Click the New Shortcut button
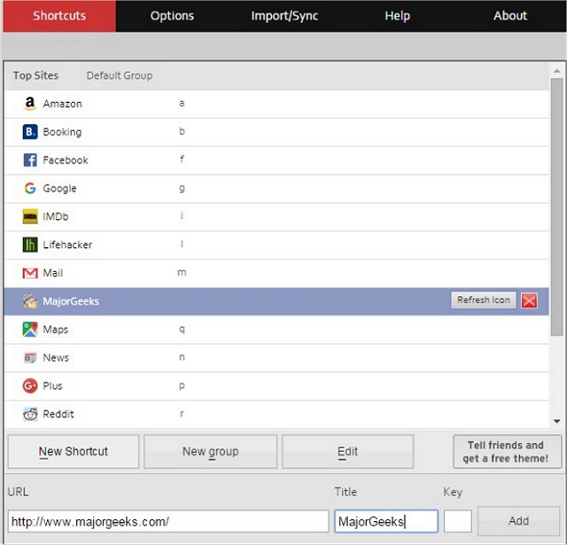567x545 pixels. (x=74, y=452)
